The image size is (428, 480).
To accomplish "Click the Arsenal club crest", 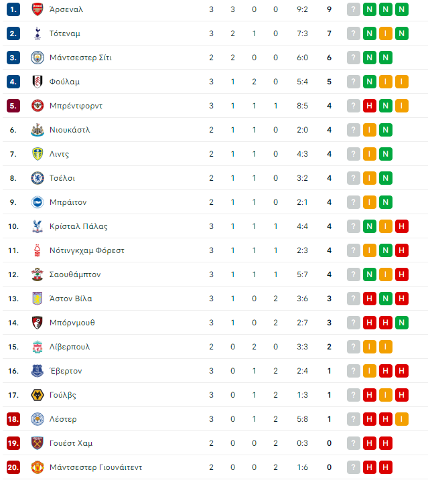I will [38, 9].
